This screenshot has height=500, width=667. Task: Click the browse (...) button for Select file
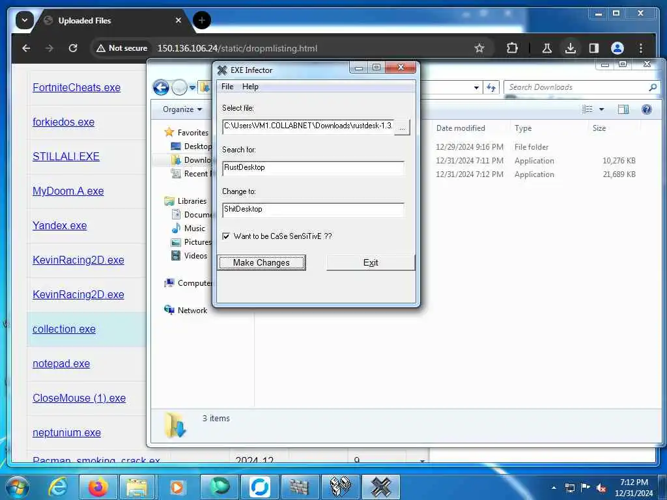(x=402, y=127)
